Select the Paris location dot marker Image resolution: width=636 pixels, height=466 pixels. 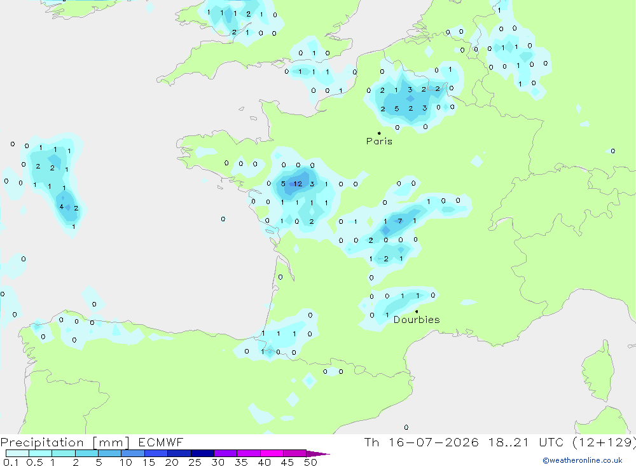(379, 133)
